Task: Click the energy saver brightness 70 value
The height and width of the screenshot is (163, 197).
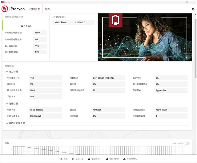Action: pyautogui.click(x=108, y=90)
